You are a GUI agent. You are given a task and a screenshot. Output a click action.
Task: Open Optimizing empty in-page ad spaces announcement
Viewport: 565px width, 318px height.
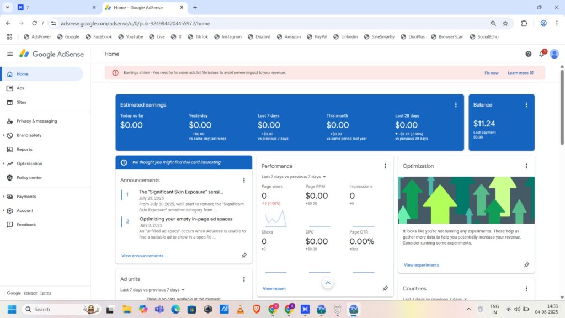pos(186,219)
